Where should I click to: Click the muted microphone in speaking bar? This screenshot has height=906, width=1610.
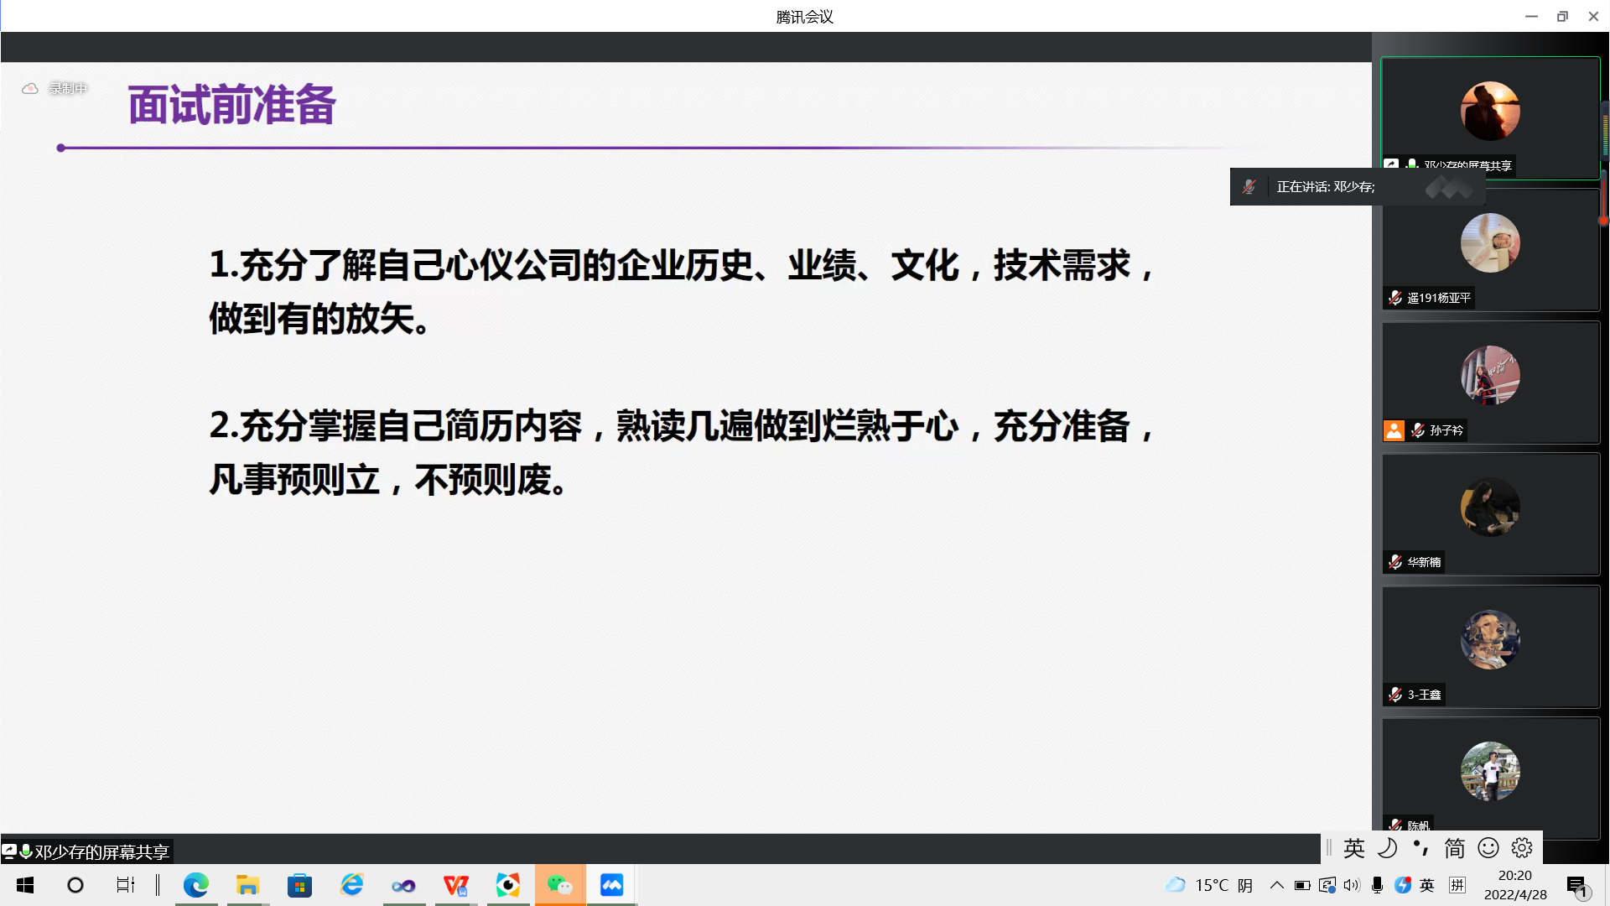click(x=1249, y=187)
